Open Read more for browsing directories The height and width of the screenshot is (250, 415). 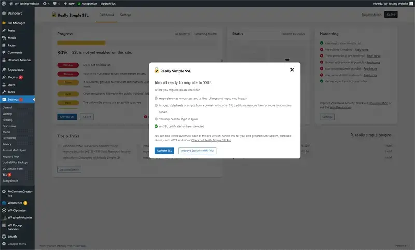point(373,62)
